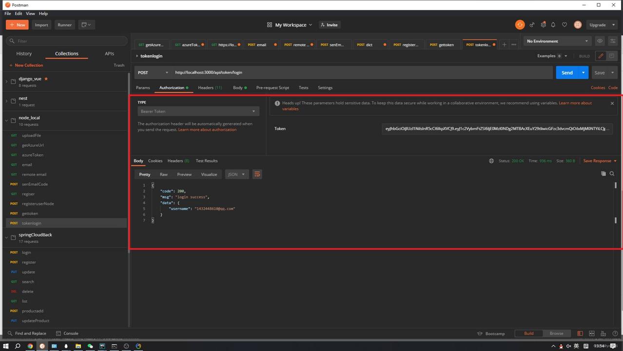Click the Import button
This screenshot has width=623, height=351.
point(41,25)
